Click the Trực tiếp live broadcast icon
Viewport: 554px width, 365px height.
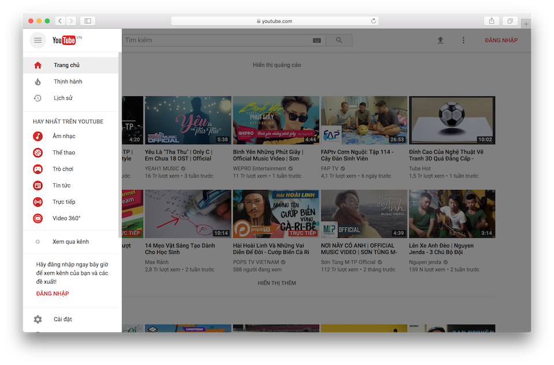[38, 201]
